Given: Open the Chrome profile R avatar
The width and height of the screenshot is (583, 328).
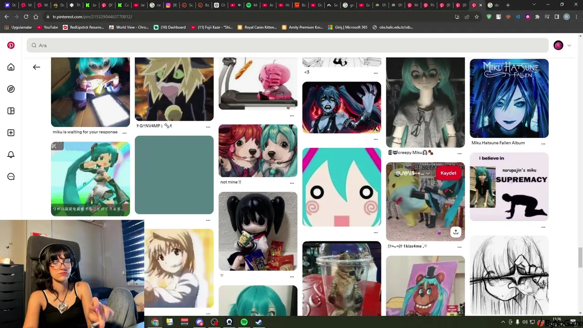Looking at the screenshot, I should pos(567,17).
